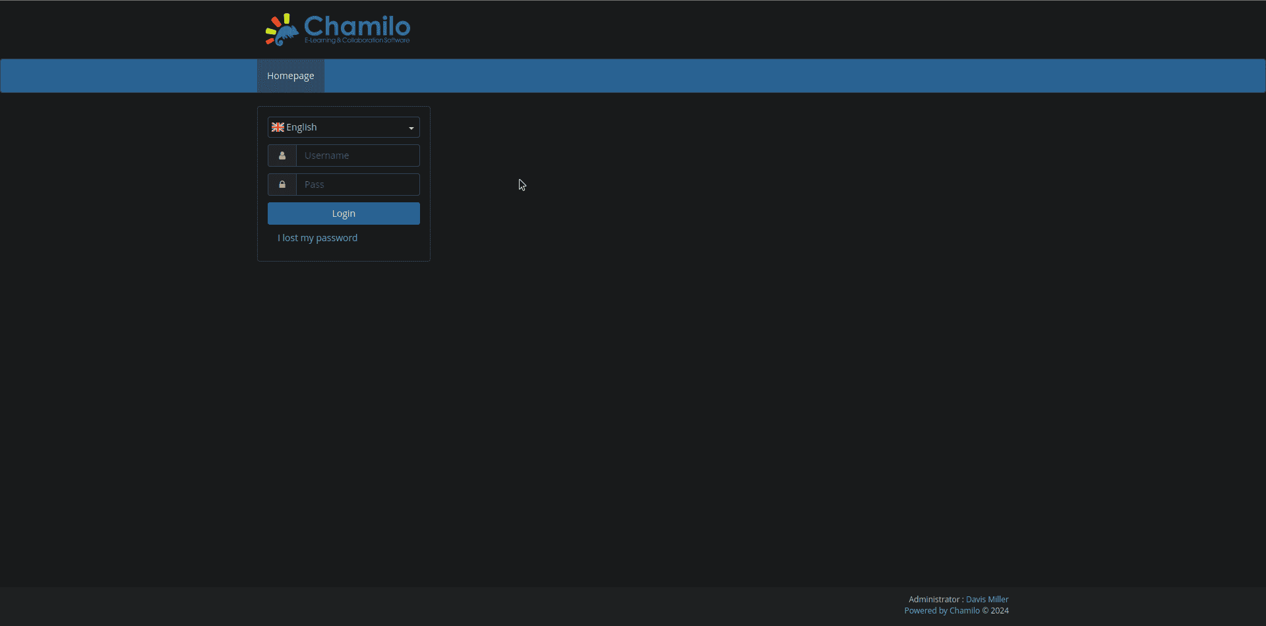
Task: Click the © 2024 footer text
Action: click(996, 610)
